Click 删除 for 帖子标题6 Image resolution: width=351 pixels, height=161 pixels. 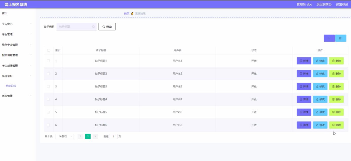click(336, 125)
